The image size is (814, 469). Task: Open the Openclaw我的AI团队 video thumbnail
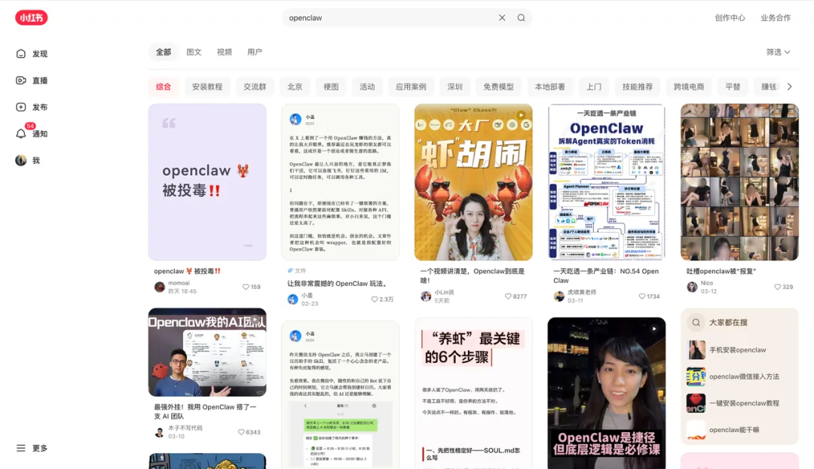click(207, 352)
